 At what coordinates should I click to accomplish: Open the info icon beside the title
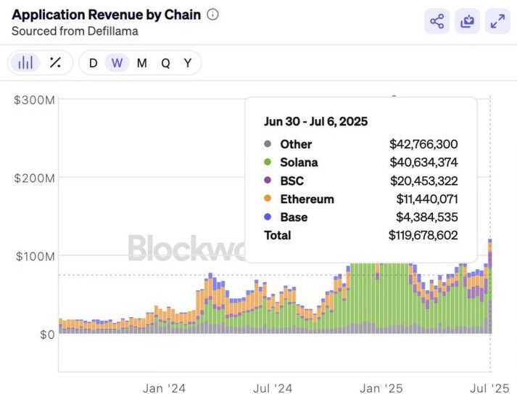point(212,15)
